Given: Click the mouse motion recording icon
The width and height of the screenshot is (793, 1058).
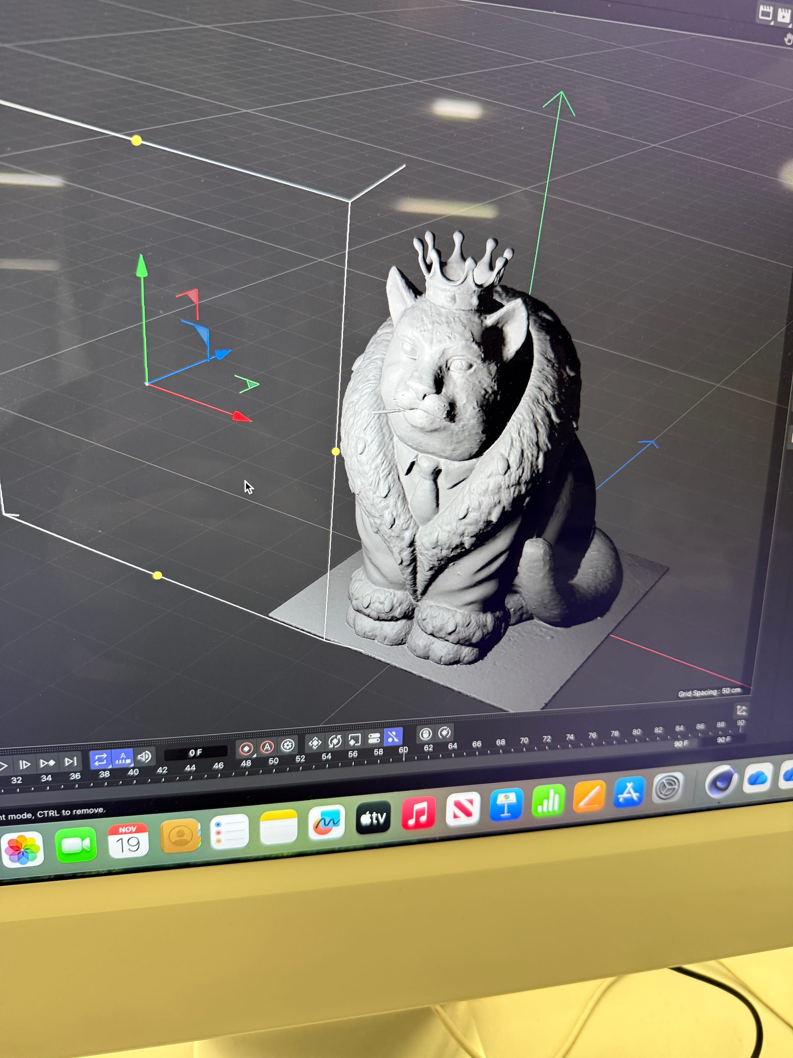Looking at the screenshot, I should [425, 734].
